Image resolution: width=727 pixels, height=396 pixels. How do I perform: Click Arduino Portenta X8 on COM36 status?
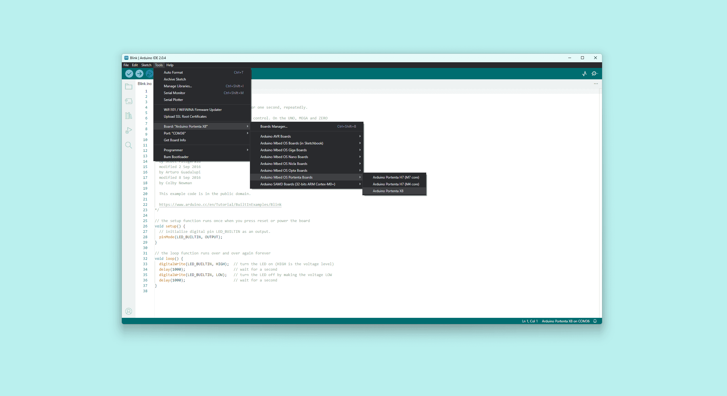[x=565, y=321]
